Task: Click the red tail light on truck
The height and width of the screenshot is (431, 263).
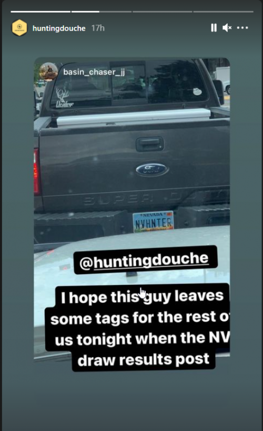Action: pos(36,172)
